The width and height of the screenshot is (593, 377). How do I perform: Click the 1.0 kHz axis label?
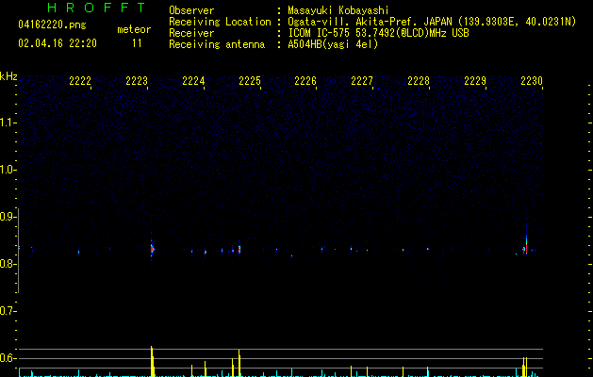(8, 170)
